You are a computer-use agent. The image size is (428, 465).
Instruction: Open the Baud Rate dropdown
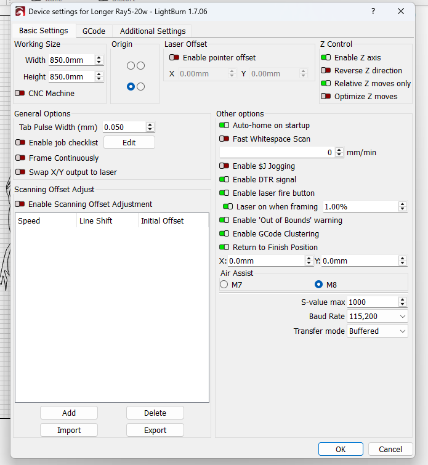(378, 317)
